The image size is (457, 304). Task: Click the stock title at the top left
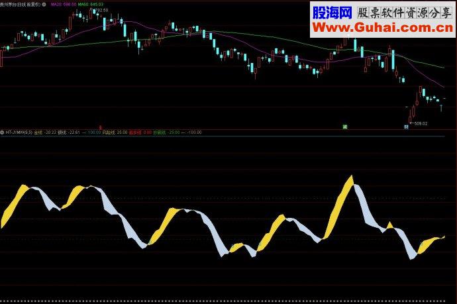click(x=21, y=5)
